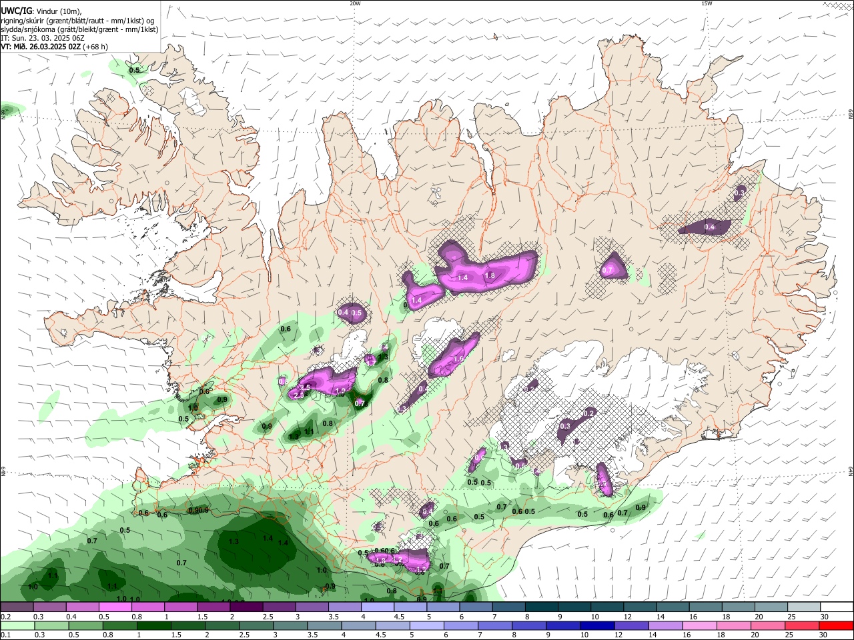Click the "UWC/IG: Vindur (10m)" title line
The width and height of the screenshot is (854, 640).
[x=41, y=11]
